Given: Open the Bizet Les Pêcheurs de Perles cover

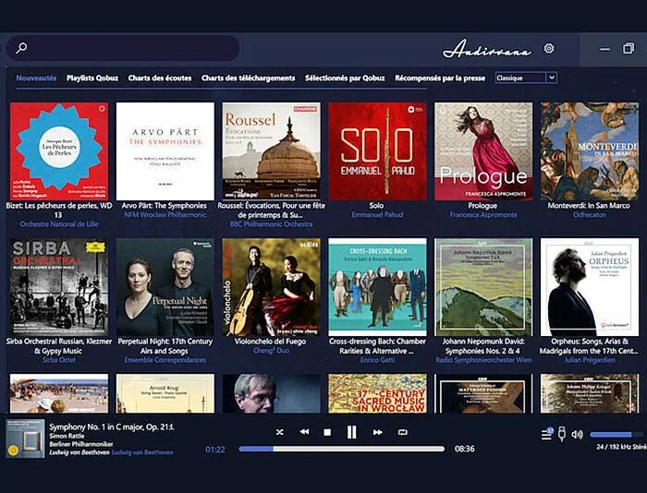Looking at the screenshot, I should coord(59,151).
